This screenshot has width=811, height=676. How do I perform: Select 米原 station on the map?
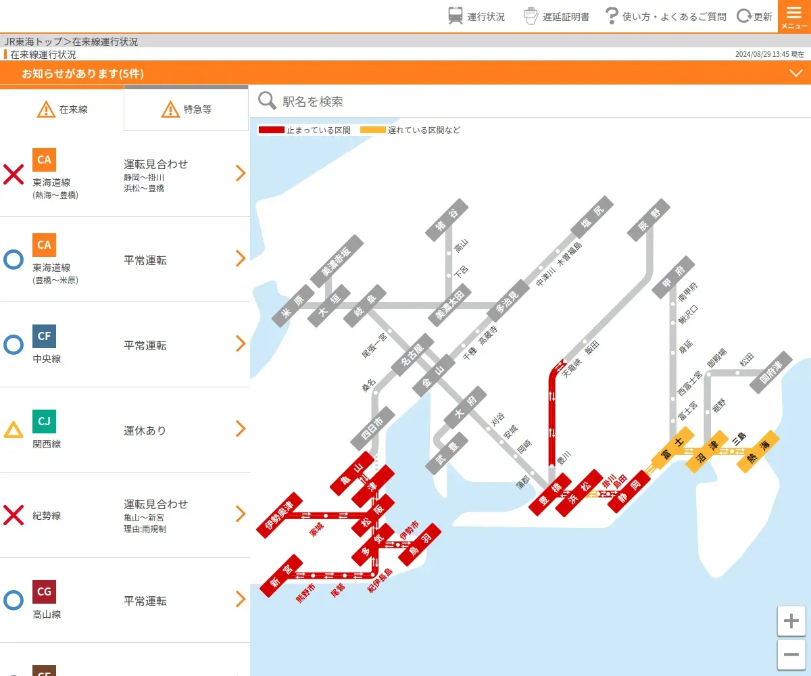tap(293, 306)
